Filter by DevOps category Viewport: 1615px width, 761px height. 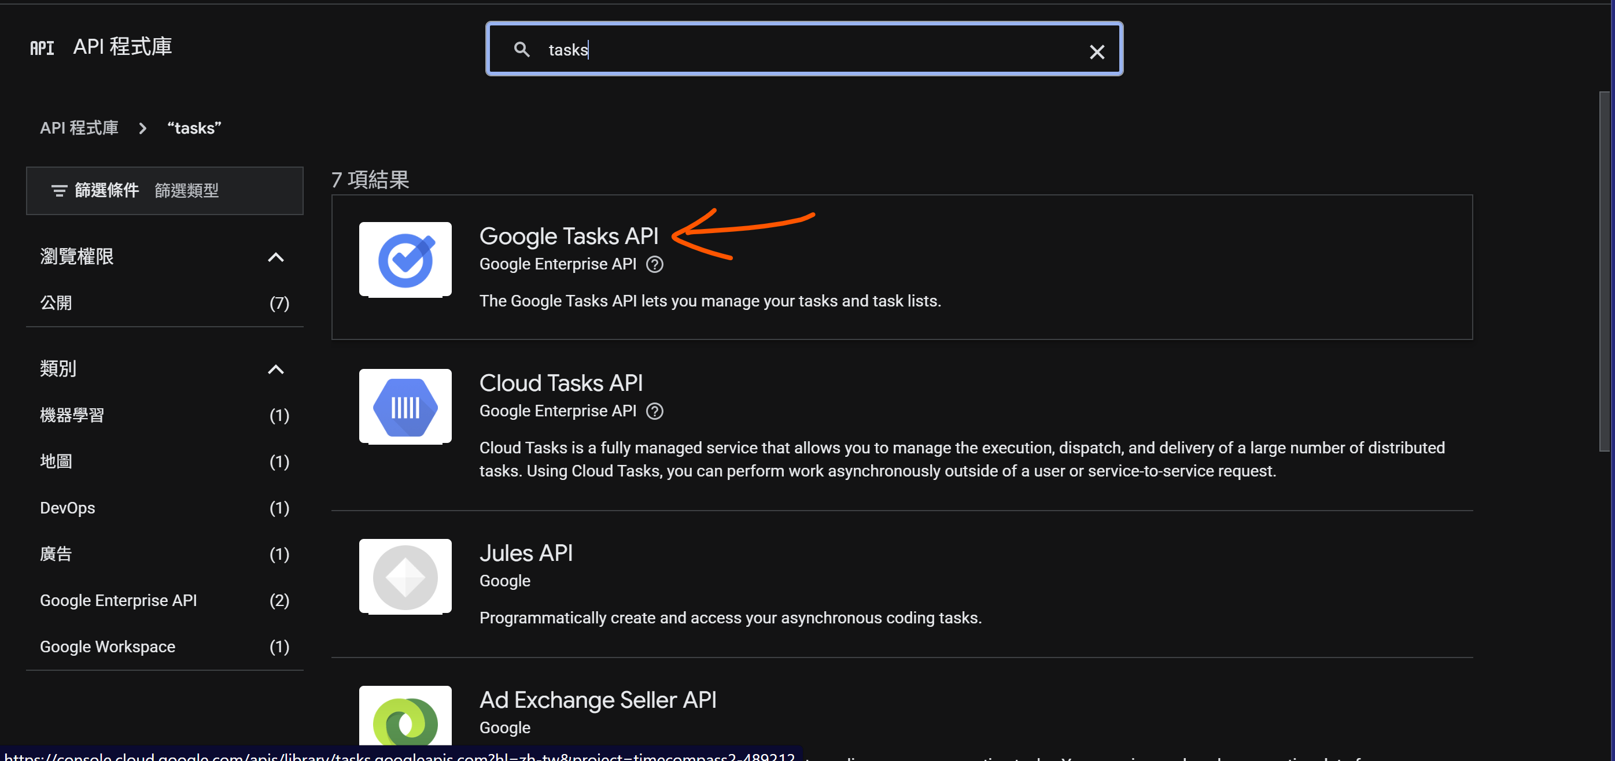pyautogui.click(x=68, y=508)
